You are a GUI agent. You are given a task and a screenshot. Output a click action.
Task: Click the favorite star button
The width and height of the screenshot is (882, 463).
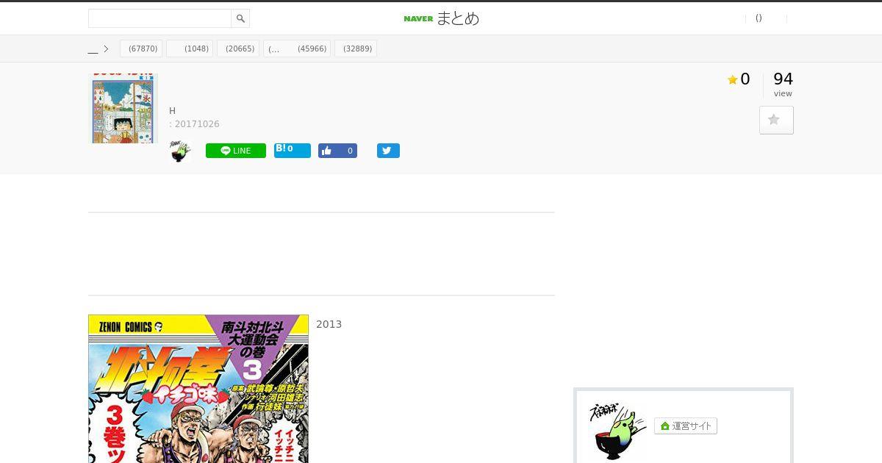(776, 120)
